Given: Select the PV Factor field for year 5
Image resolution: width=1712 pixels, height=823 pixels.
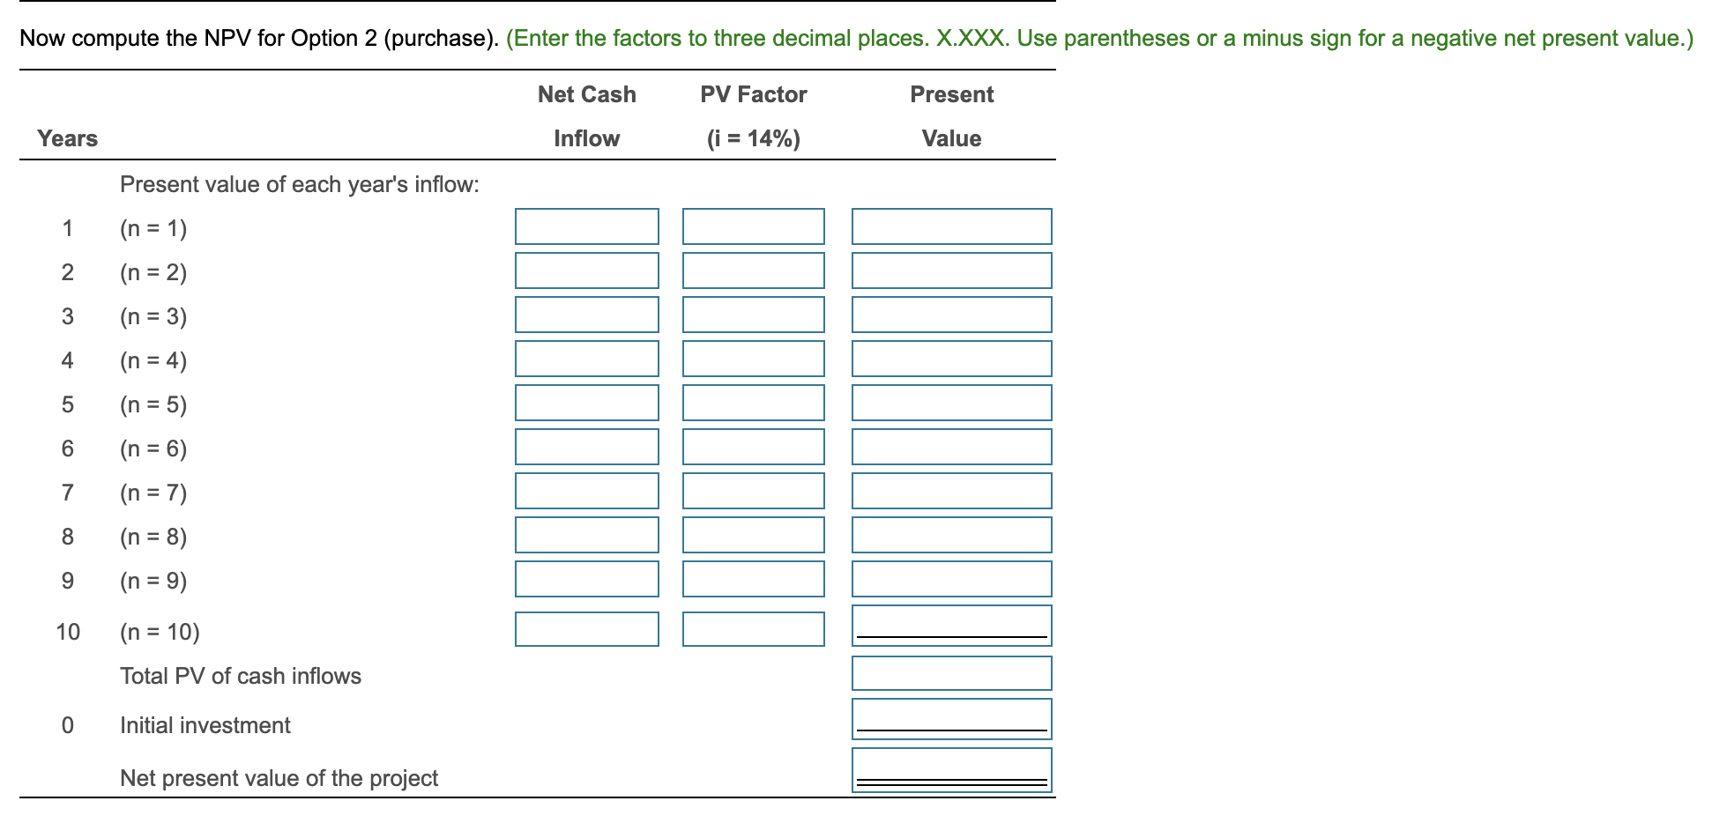Looking at the screenshot, I should click(752, 403).
